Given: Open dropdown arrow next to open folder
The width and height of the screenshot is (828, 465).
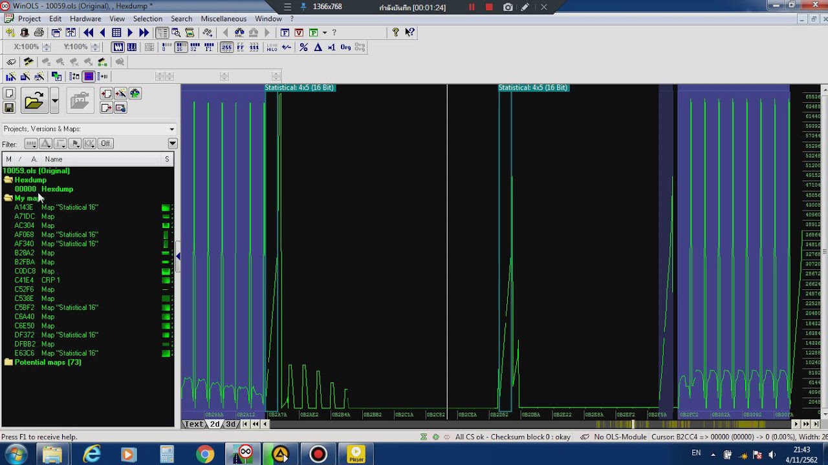Looking at the screenshot, I should coord(54,101).
